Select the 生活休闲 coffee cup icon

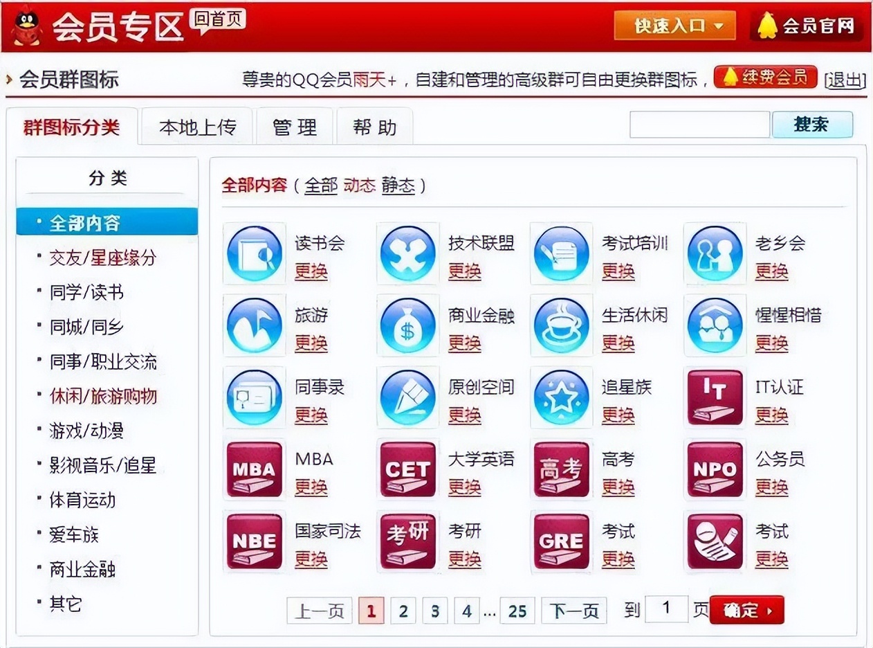pyautogui.click(x=561, y=325)
